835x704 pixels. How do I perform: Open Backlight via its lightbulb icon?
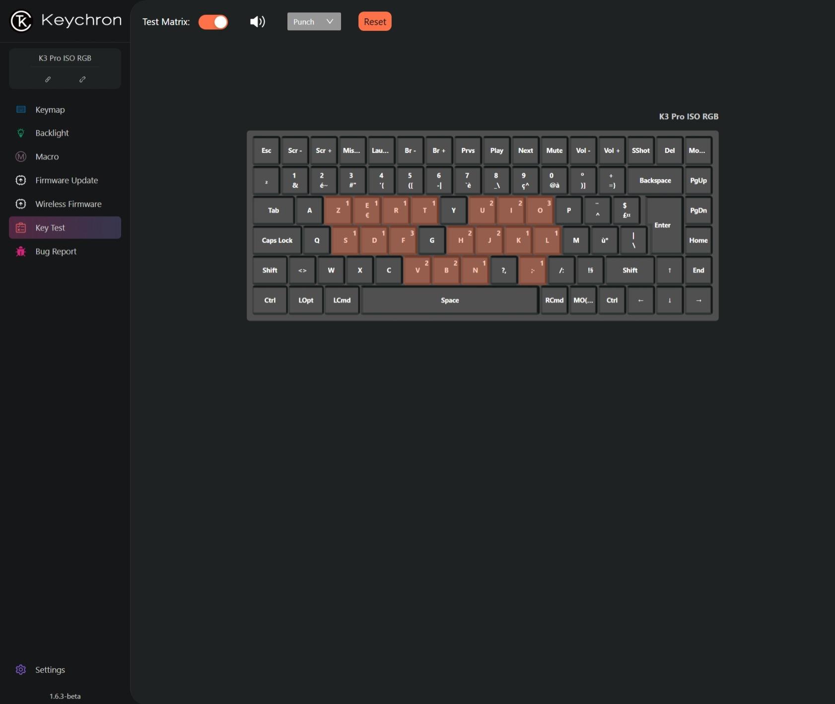pos(21,133)
